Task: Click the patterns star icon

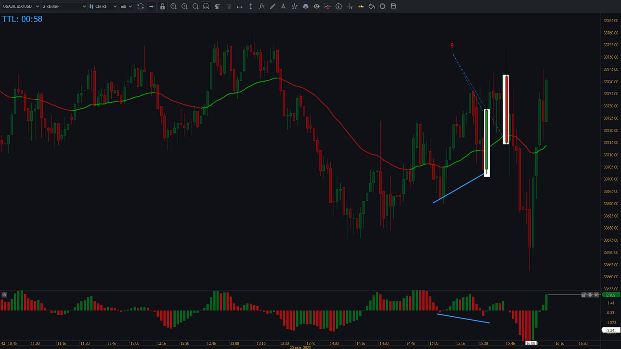Action: (x=294, y=6)
